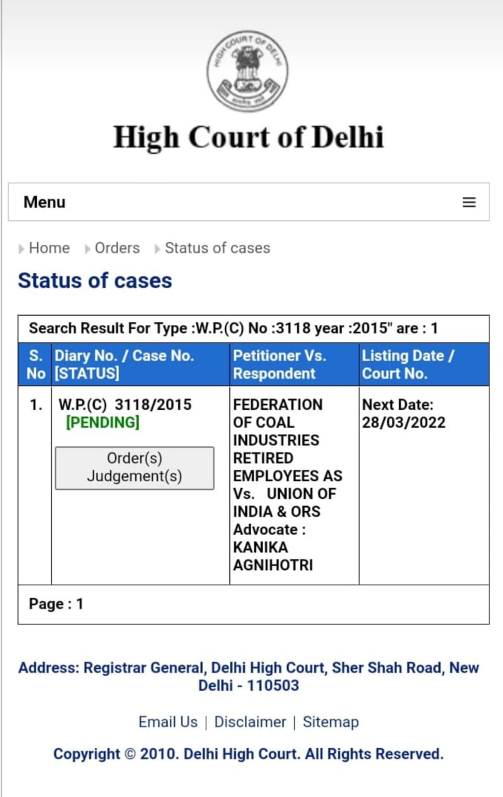Click serial number 1. in table

pyautogui.click(x=37, y=405)
